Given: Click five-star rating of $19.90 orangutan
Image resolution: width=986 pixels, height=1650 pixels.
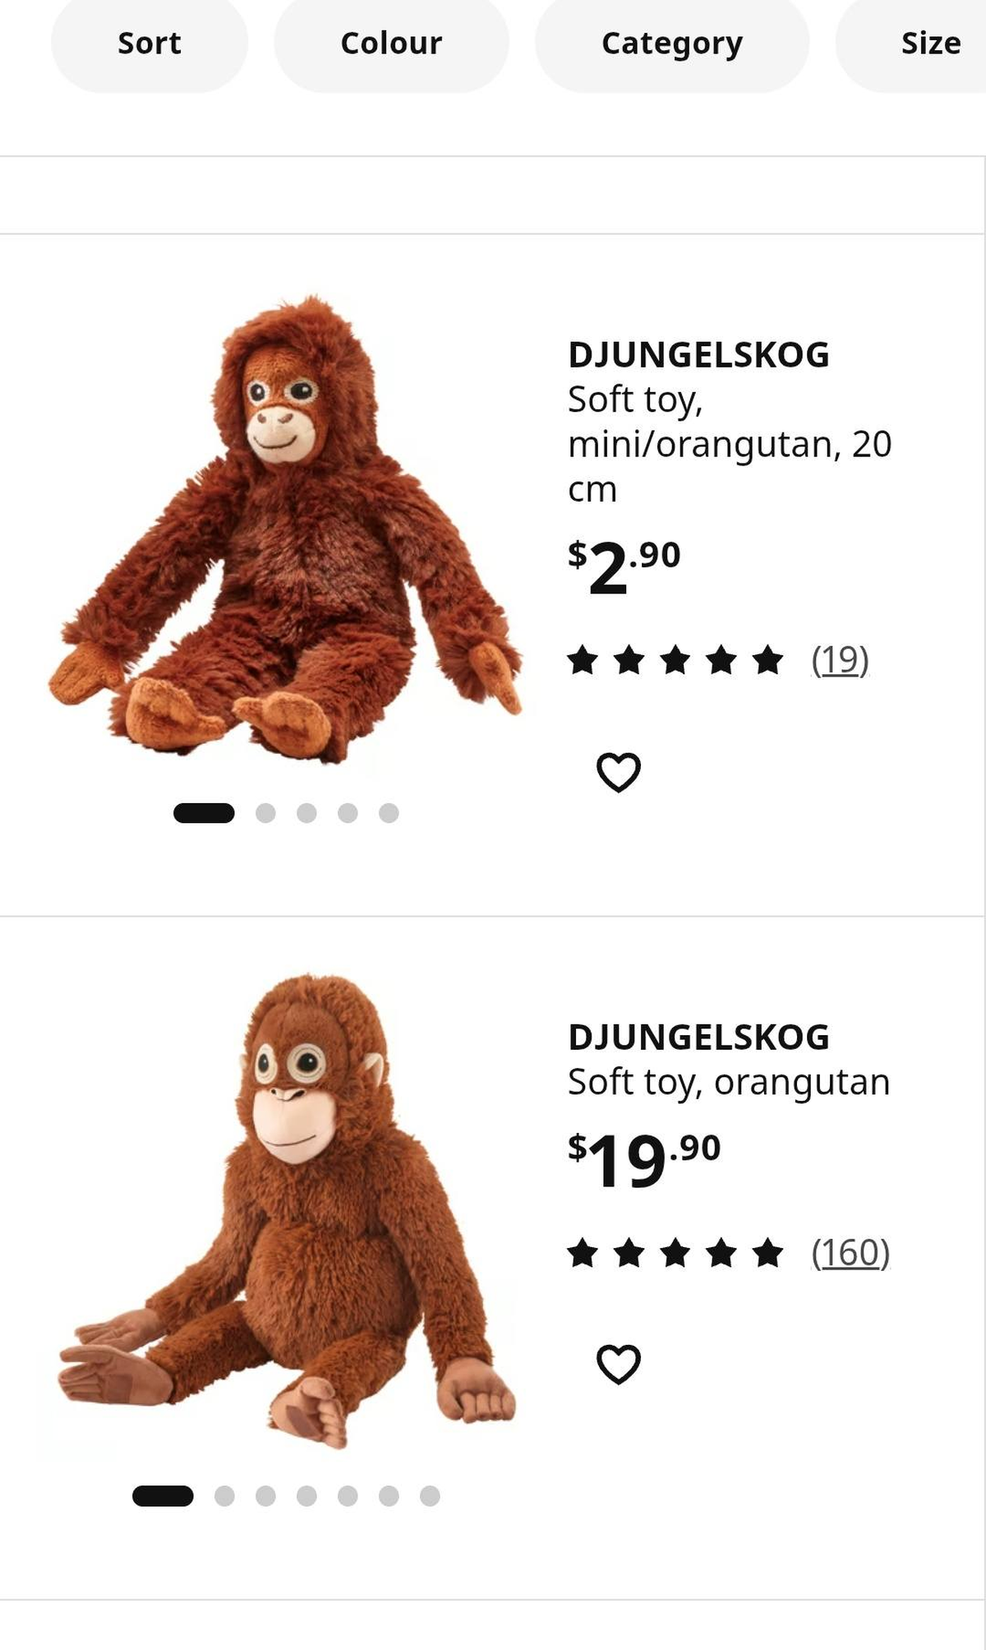Looking at the screenshot, I should click(675, 1253).
